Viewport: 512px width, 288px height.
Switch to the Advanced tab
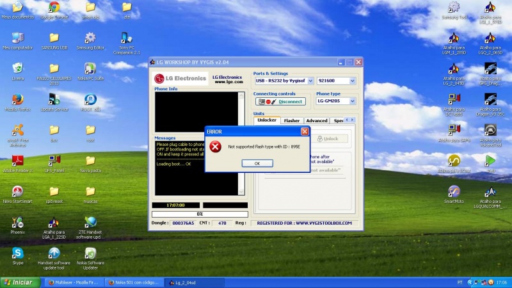(x=317, y=121)
